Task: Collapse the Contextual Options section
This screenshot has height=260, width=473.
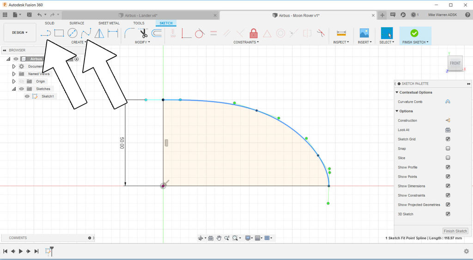Action: pyautogui.click(x=397, y=92)
